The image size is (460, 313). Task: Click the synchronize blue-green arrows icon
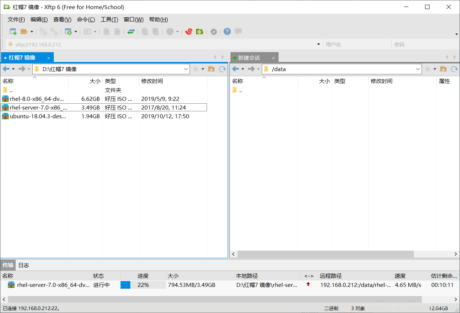click(x=131, y=32)
